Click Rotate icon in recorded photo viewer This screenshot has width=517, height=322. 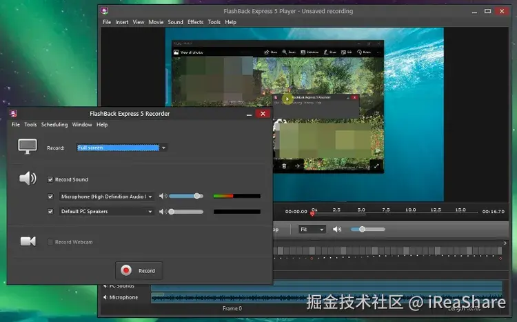(359, 52)
